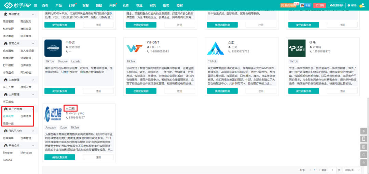The height and width of the screenshot is (174, 369).
Task: Collapse the 出库管理 section chevron
Action: point(33,95)
